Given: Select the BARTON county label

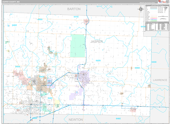Looking at the screenshot, I should click(74, 9).
